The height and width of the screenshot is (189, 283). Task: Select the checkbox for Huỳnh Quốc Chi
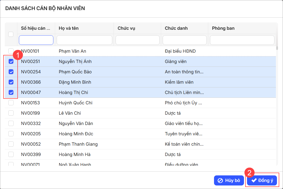pos(11,103)
